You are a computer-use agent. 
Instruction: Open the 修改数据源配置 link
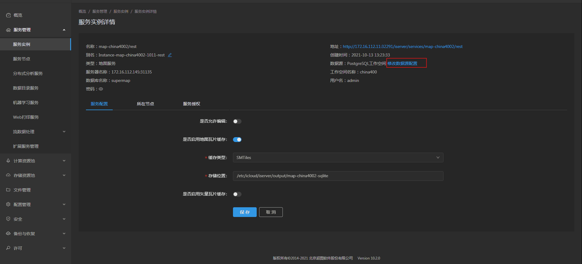click(x=402, y=63)
